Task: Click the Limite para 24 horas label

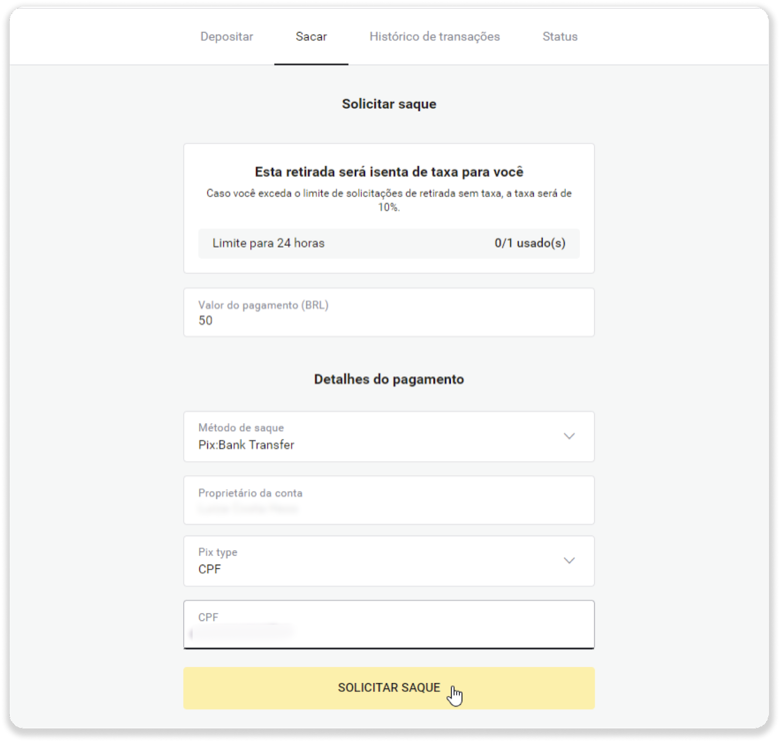Action: (x=268, y=243)
